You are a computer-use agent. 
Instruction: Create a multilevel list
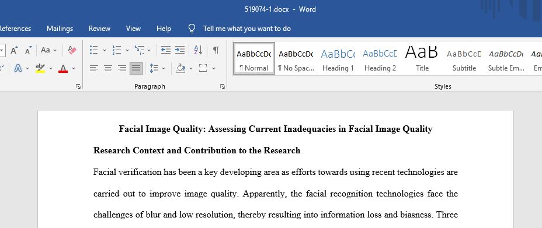(140, 50)
